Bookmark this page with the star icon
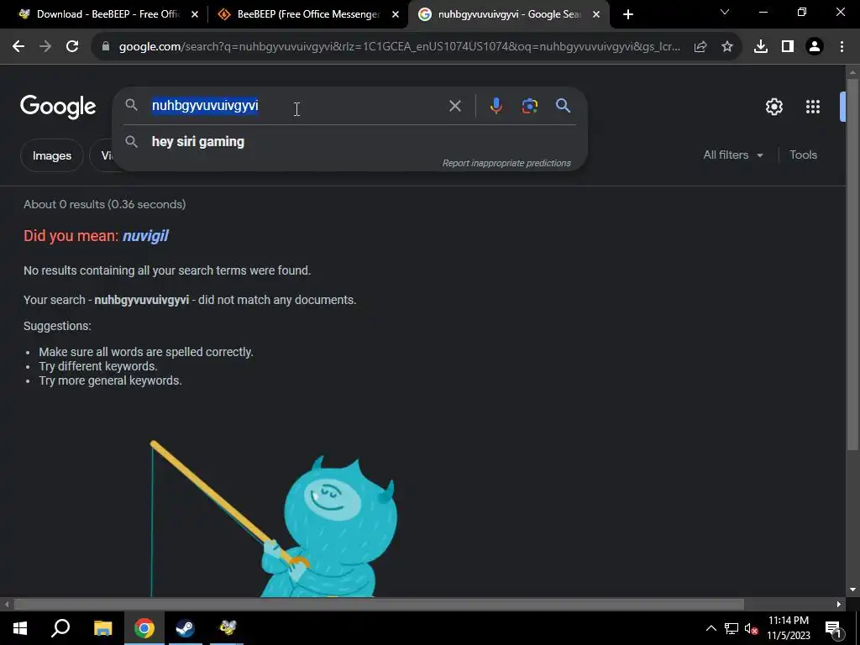This screenshot has width=860, height=645. (x=727, y=47)
